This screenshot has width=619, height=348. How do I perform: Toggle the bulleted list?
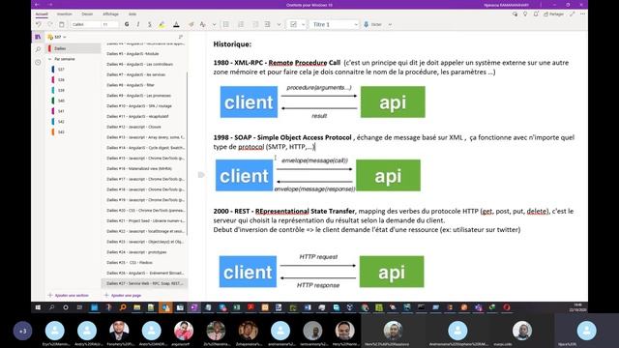pyautogui.click(x=226, y=24)
